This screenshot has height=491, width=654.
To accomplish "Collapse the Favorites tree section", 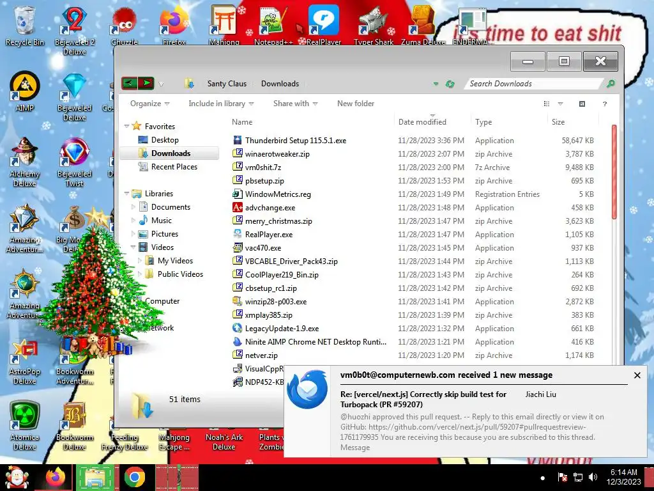I will [127, 126].
